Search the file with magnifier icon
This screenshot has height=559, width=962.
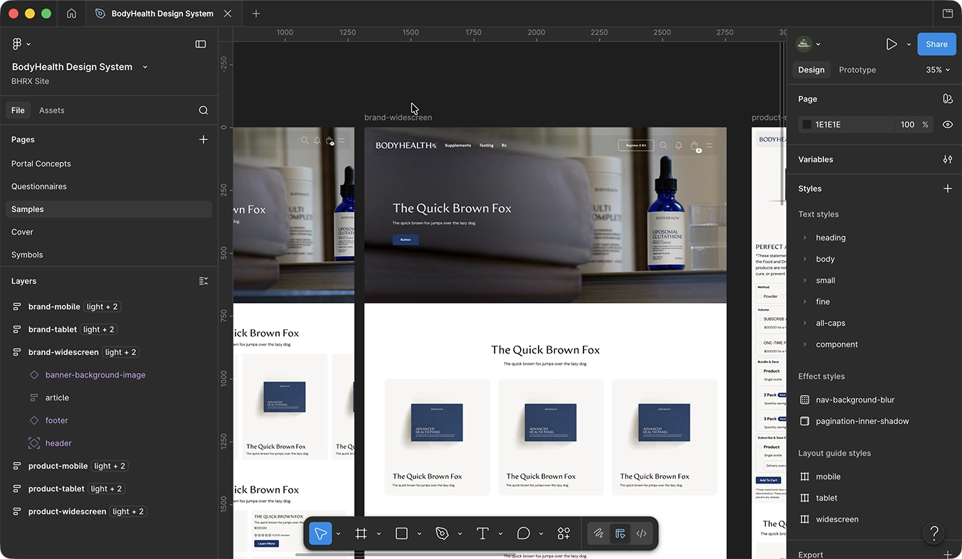click(203, 110)
